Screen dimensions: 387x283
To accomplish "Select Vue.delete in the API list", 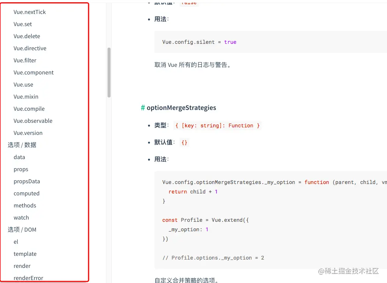I will 27,36.
